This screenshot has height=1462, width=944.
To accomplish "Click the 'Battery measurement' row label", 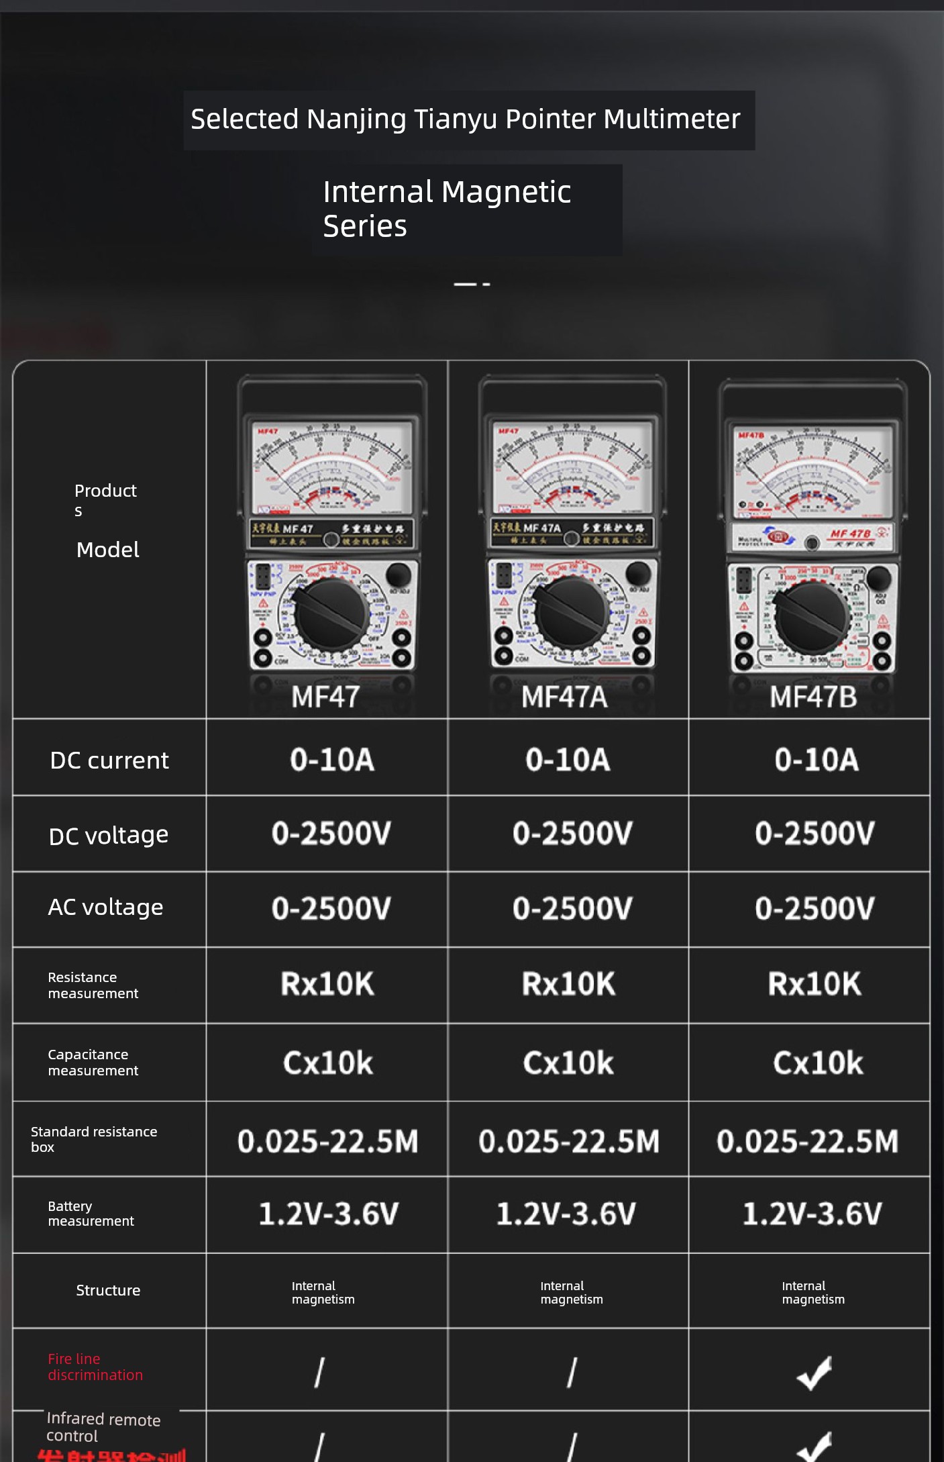I will point(91,1213).
